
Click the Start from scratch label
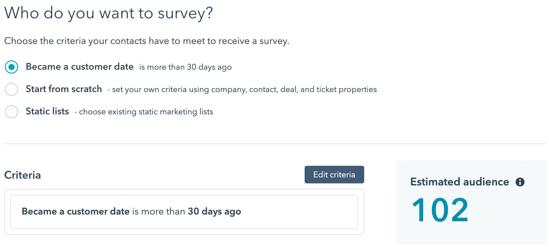coord(64,89)
